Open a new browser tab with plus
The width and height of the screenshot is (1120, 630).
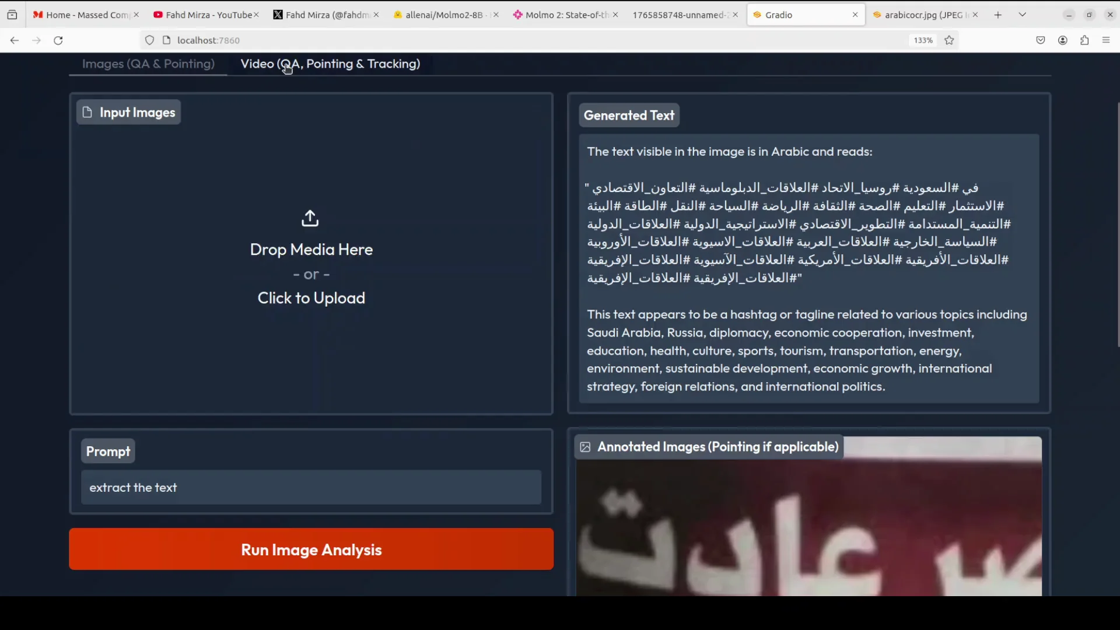pos(998,15)
